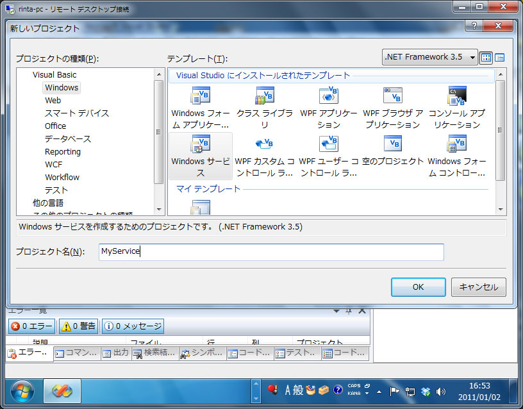Click the キャンセル button
The image size is (523, 409).
[x=479, y=287]
